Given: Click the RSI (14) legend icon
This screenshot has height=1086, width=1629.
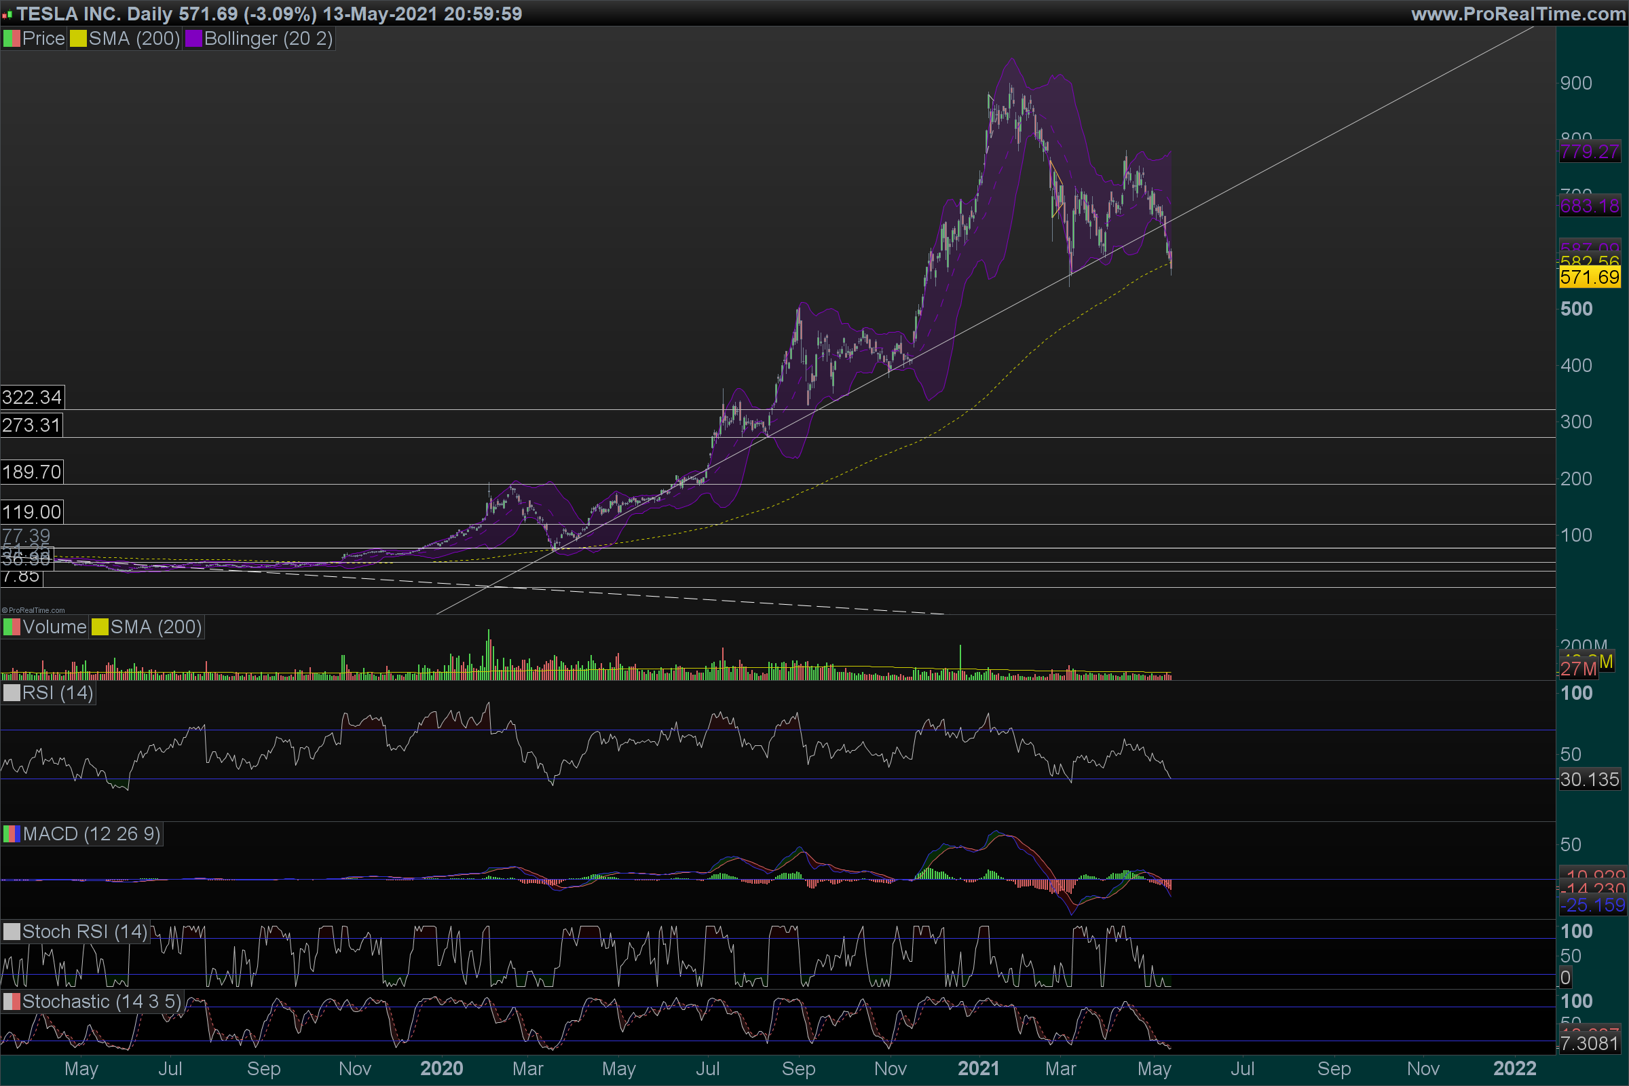Looking at the screenshot, I should point(12,692).
